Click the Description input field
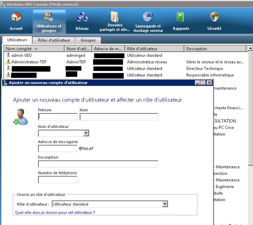Screen dimensions: 253x225 point(98,164)
